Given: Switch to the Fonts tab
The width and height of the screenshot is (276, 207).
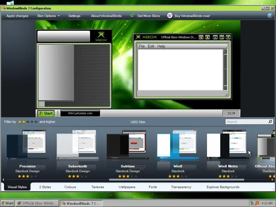Looking at the screenshot, I should (153, 187).
